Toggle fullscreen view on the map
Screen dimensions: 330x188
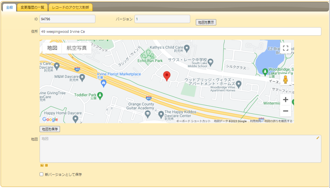[x=286, y=48]
